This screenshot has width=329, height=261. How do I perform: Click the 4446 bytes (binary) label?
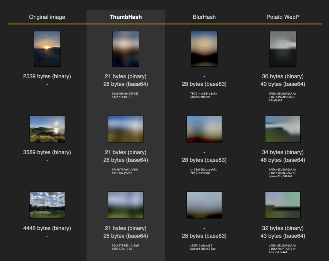point(47,228)
